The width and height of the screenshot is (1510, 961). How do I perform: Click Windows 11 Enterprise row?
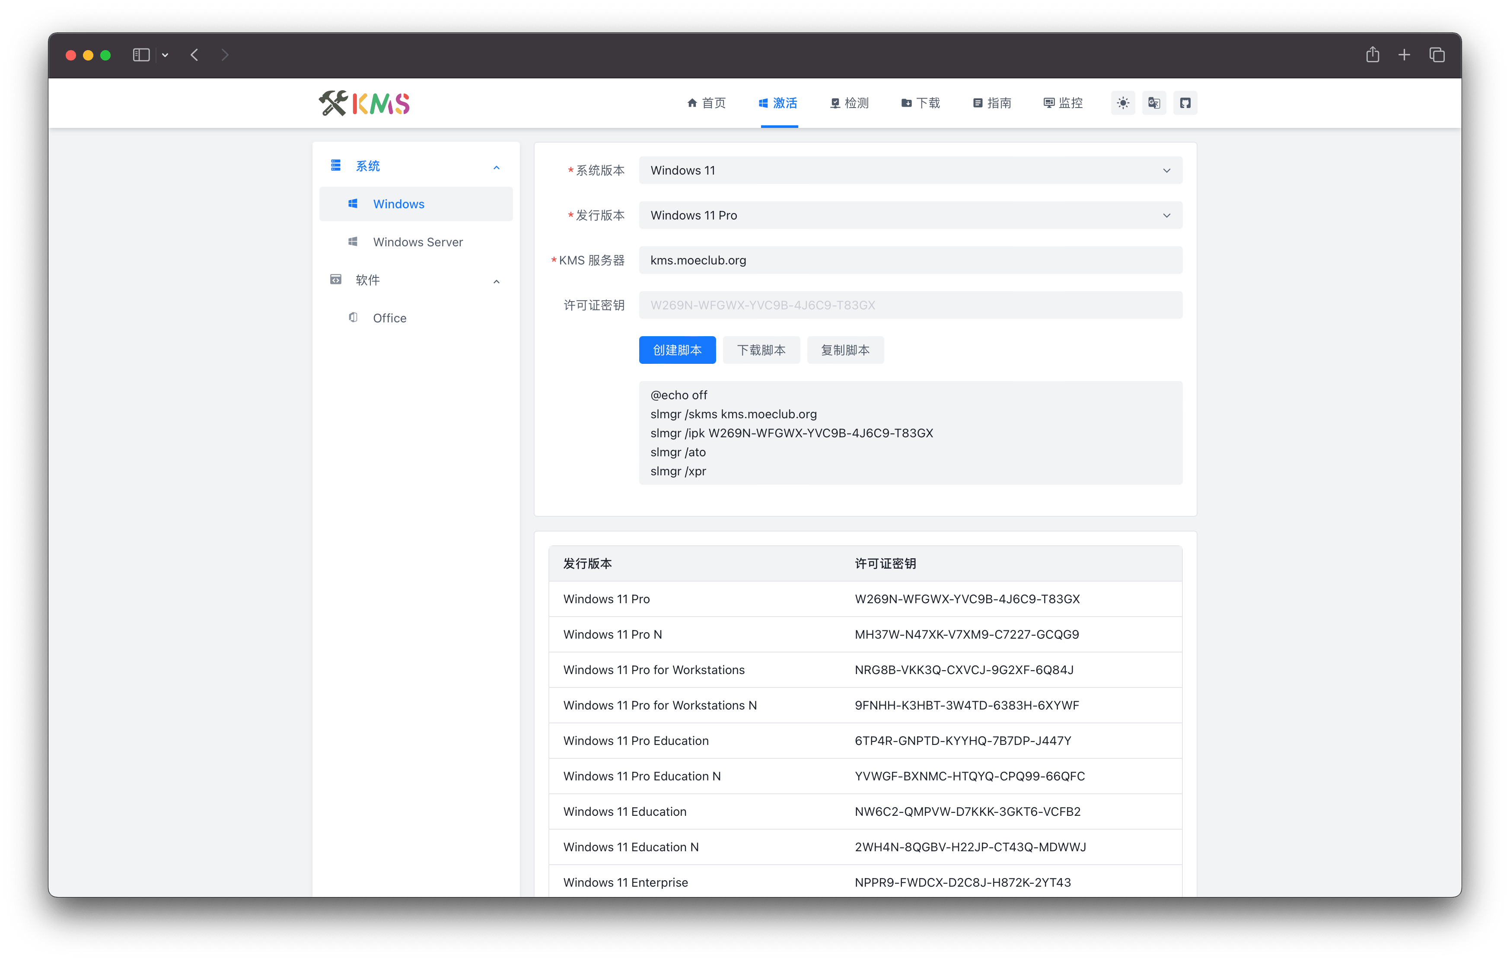(865, 882)
